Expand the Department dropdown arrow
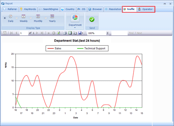The height and width of the screenshot is (126, 174). [x=75, y=28]
